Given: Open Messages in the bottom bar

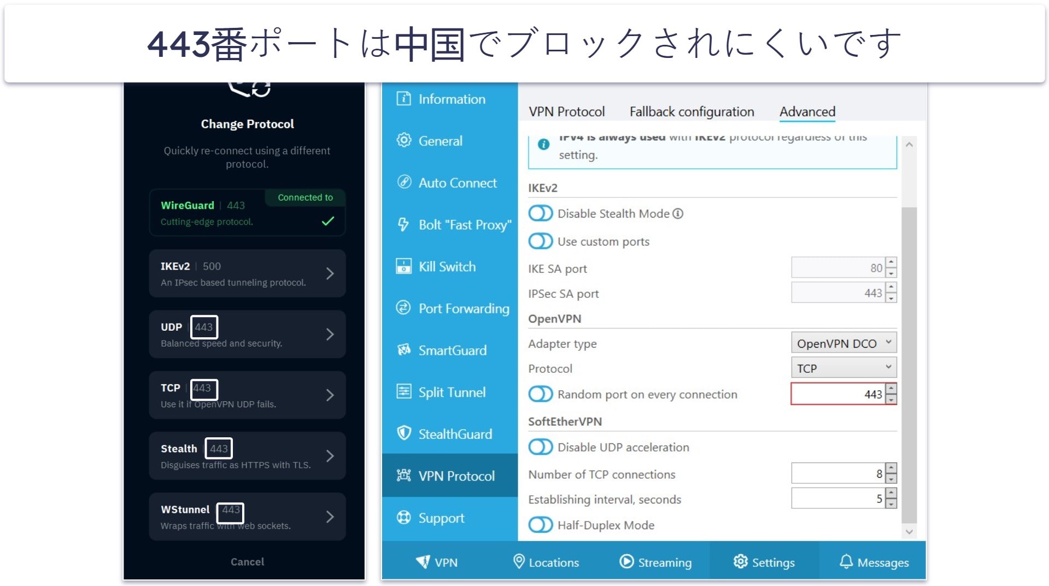Looking at the screenshot, I should click(873, 562).
